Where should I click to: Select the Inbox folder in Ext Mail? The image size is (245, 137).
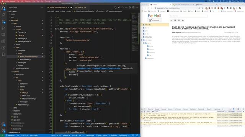click(x=155, y=25)
